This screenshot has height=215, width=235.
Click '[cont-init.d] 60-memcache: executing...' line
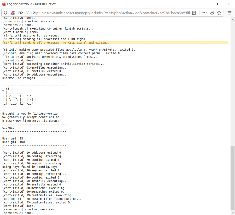click(x=36, y=188)
